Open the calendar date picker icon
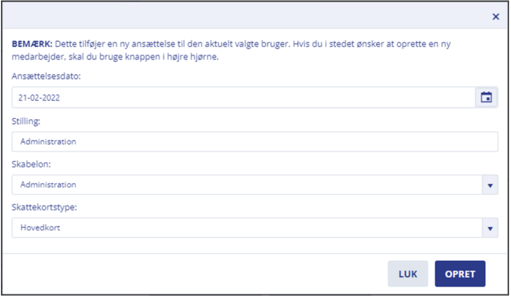 (486, 97)
